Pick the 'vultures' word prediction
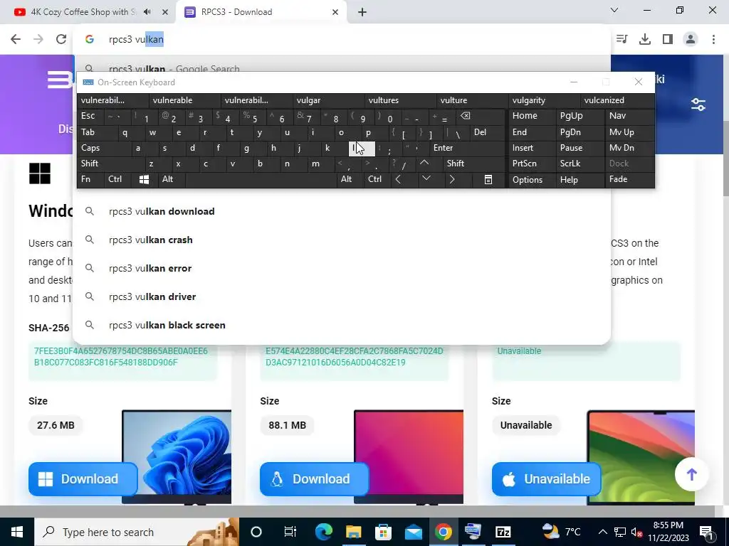729x546 pixels. click(401, 100)
